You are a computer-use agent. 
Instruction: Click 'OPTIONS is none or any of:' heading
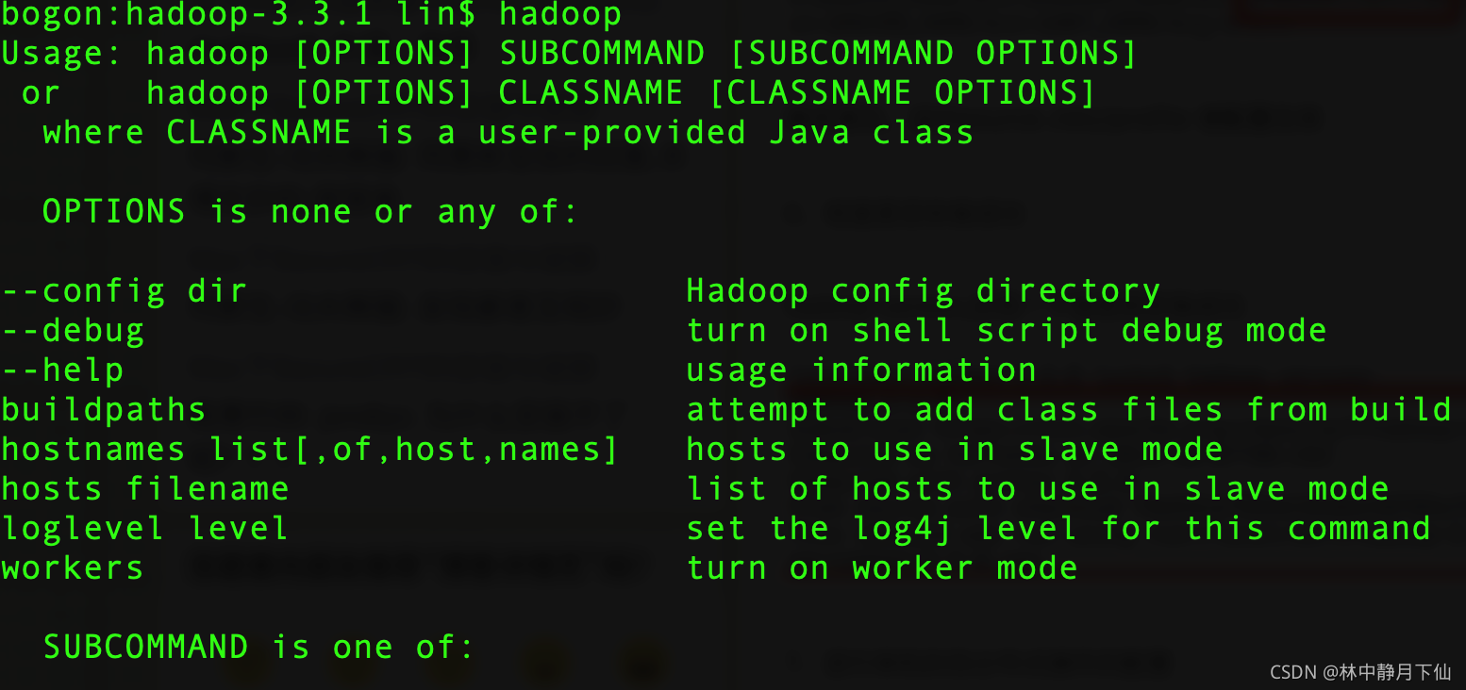click(309, 212)
